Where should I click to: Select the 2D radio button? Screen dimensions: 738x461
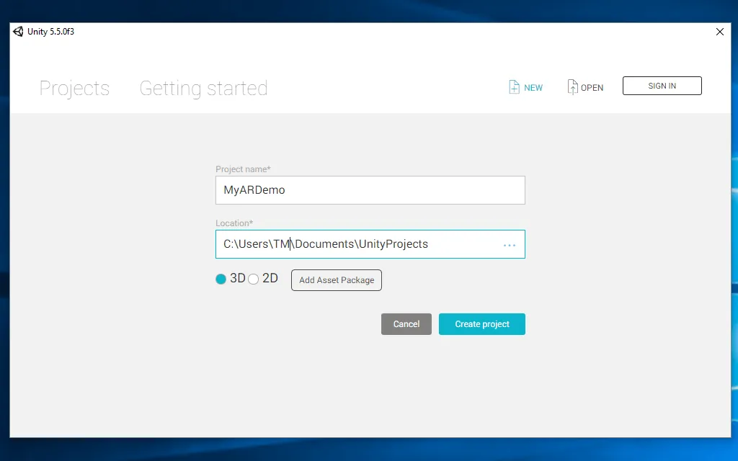(x=254, y=279)
